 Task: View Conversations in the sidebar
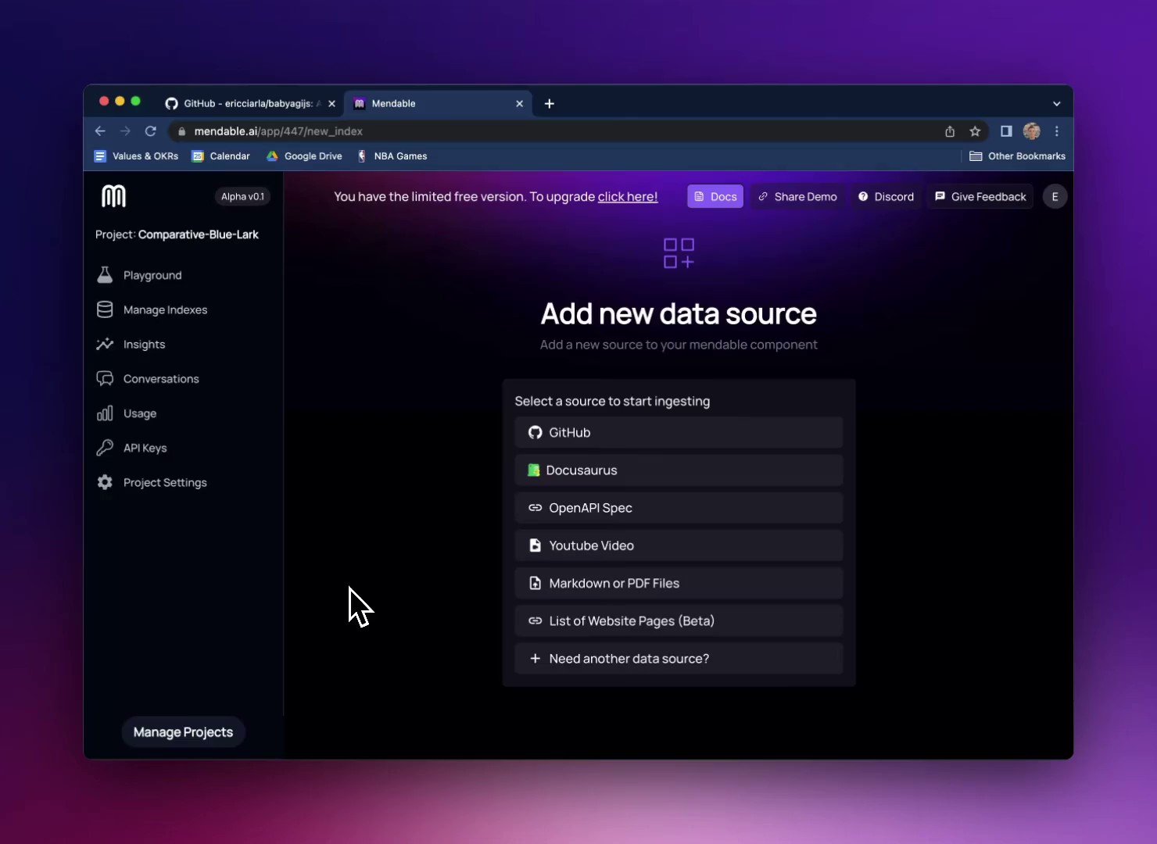(x=160, y=378)
